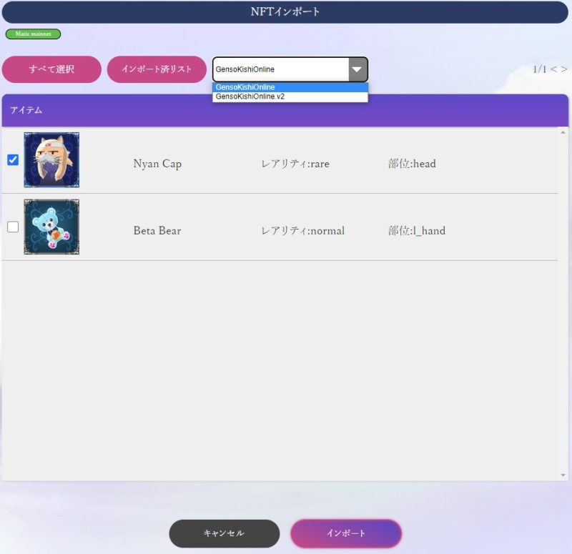
Task: Click the キャンセル (cancel) button
Action: [x=225, y=533]
